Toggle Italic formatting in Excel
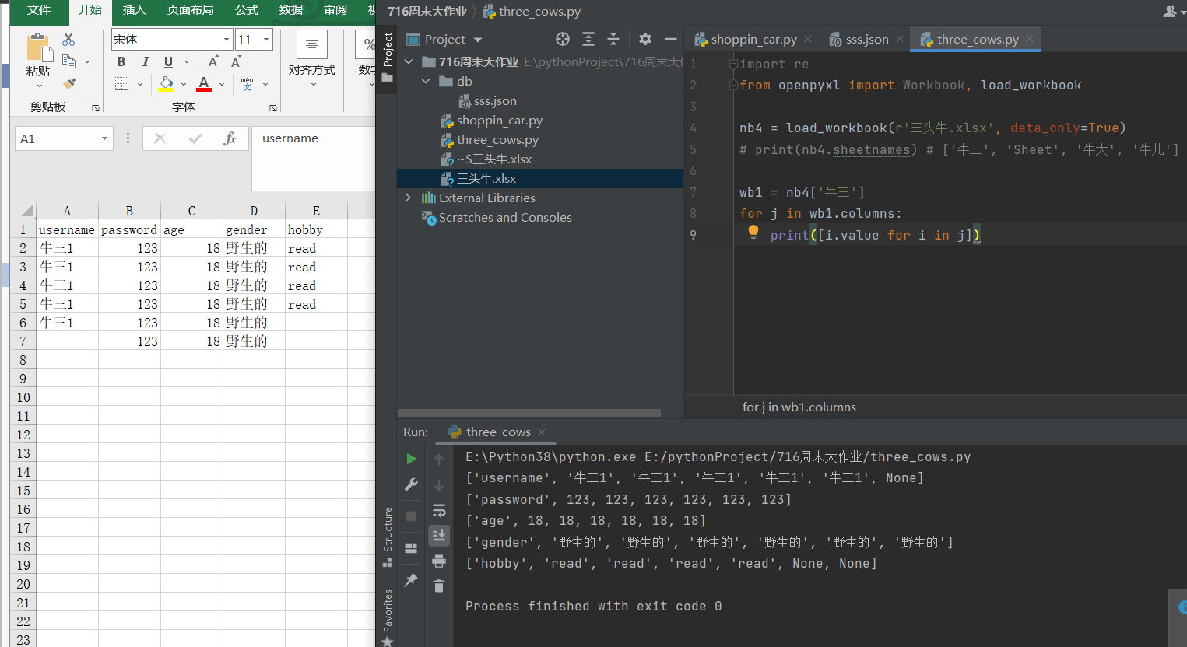Screen dimensions: 1187x647 click(145, 61)
